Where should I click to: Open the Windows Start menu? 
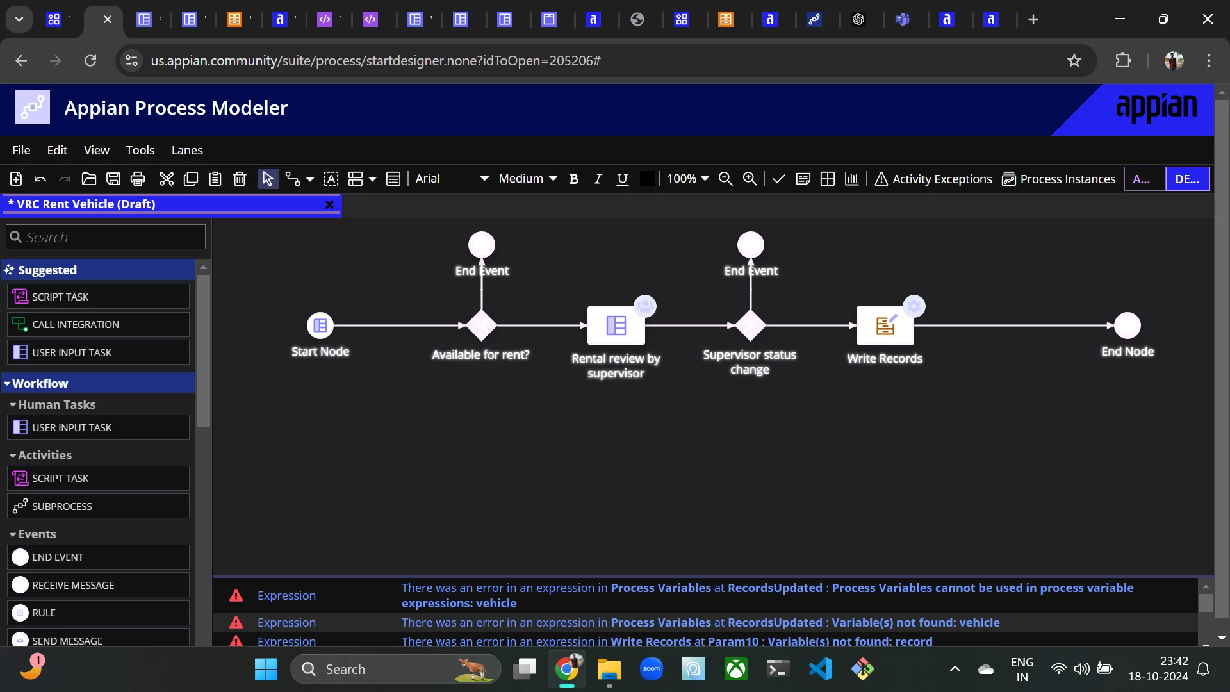coord(266,670)
